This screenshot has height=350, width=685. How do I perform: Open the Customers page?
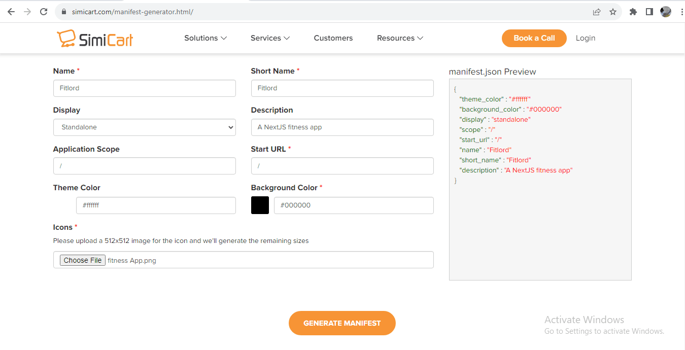(x=333, y=38)
